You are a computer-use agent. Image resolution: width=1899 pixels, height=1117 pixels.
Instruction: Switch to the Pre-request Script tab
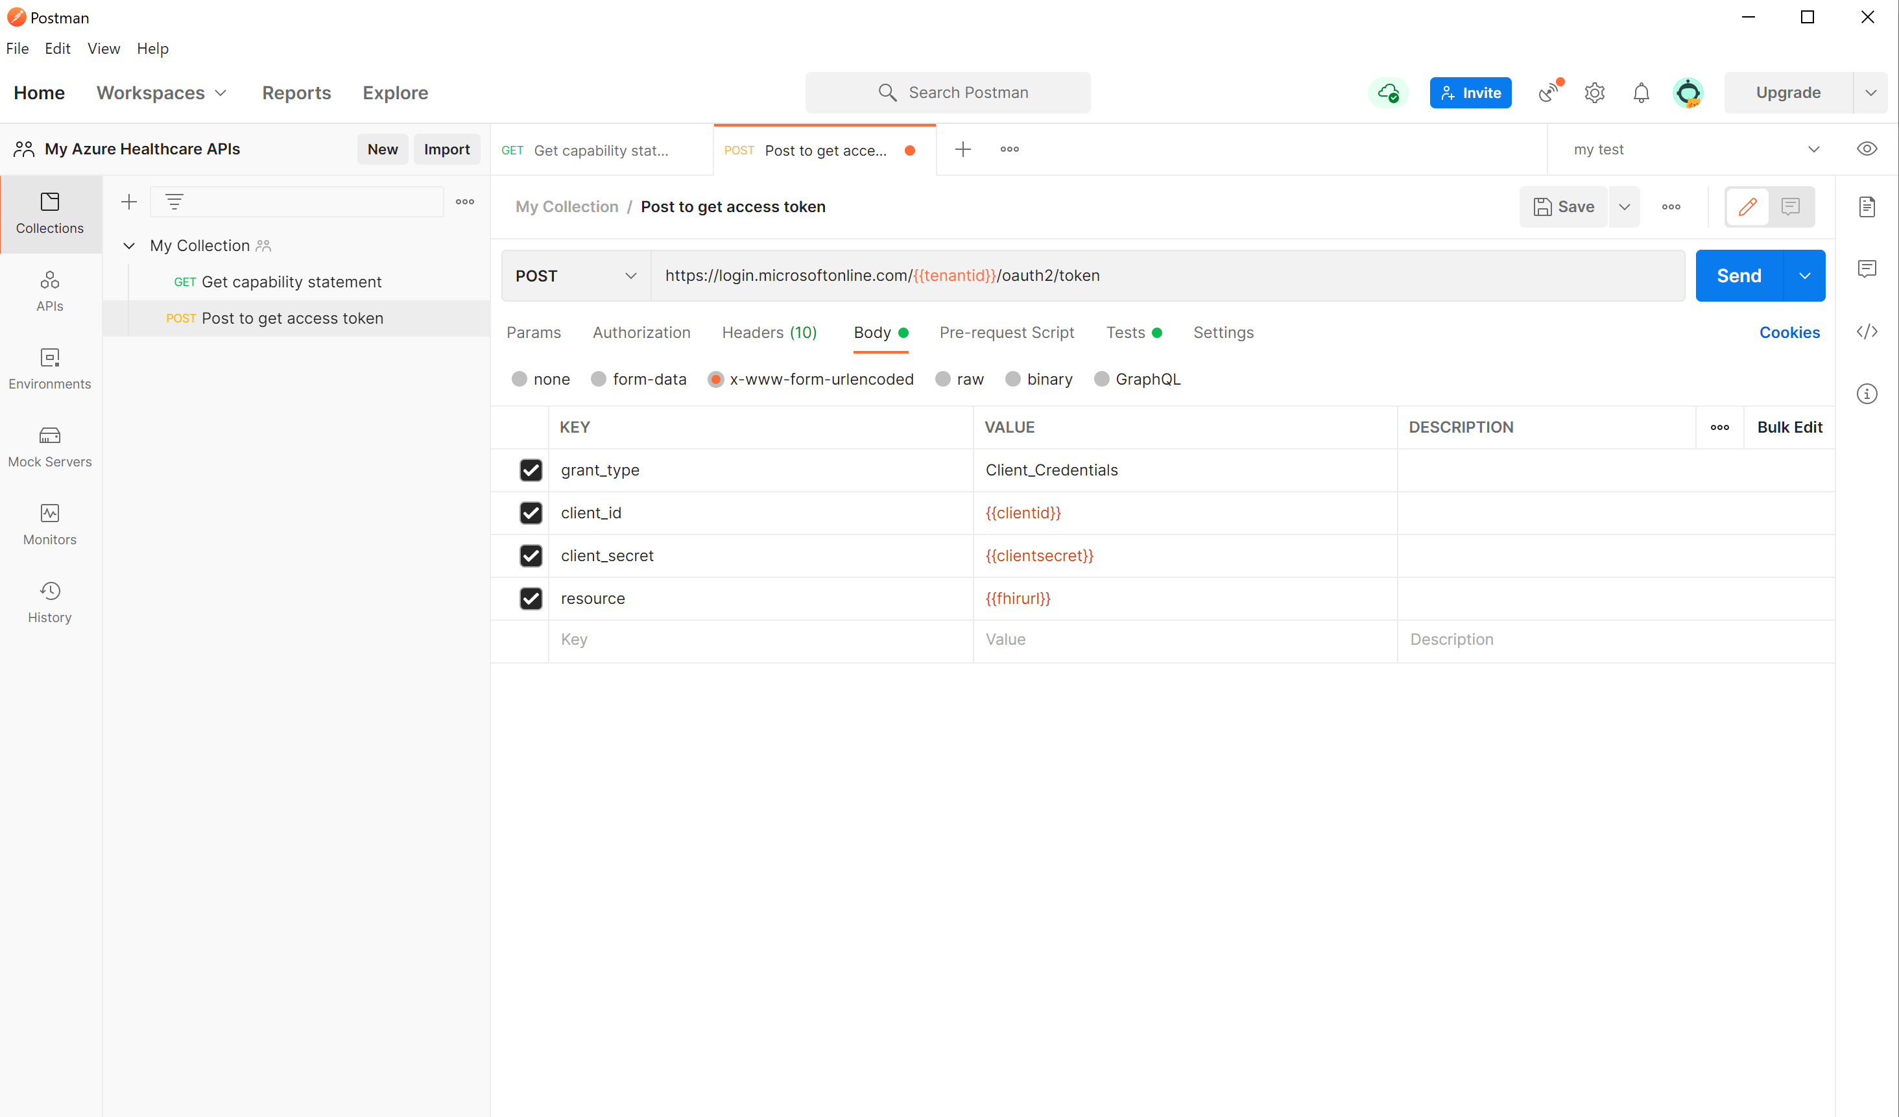[1007, 332]
